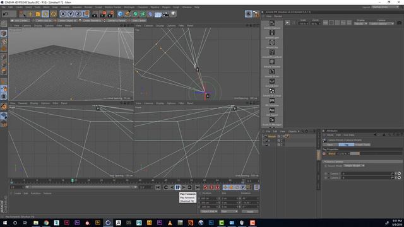Select the Move tool in top toolbar
This screenshot has height=227, width=404.
[x=30, y=14]
